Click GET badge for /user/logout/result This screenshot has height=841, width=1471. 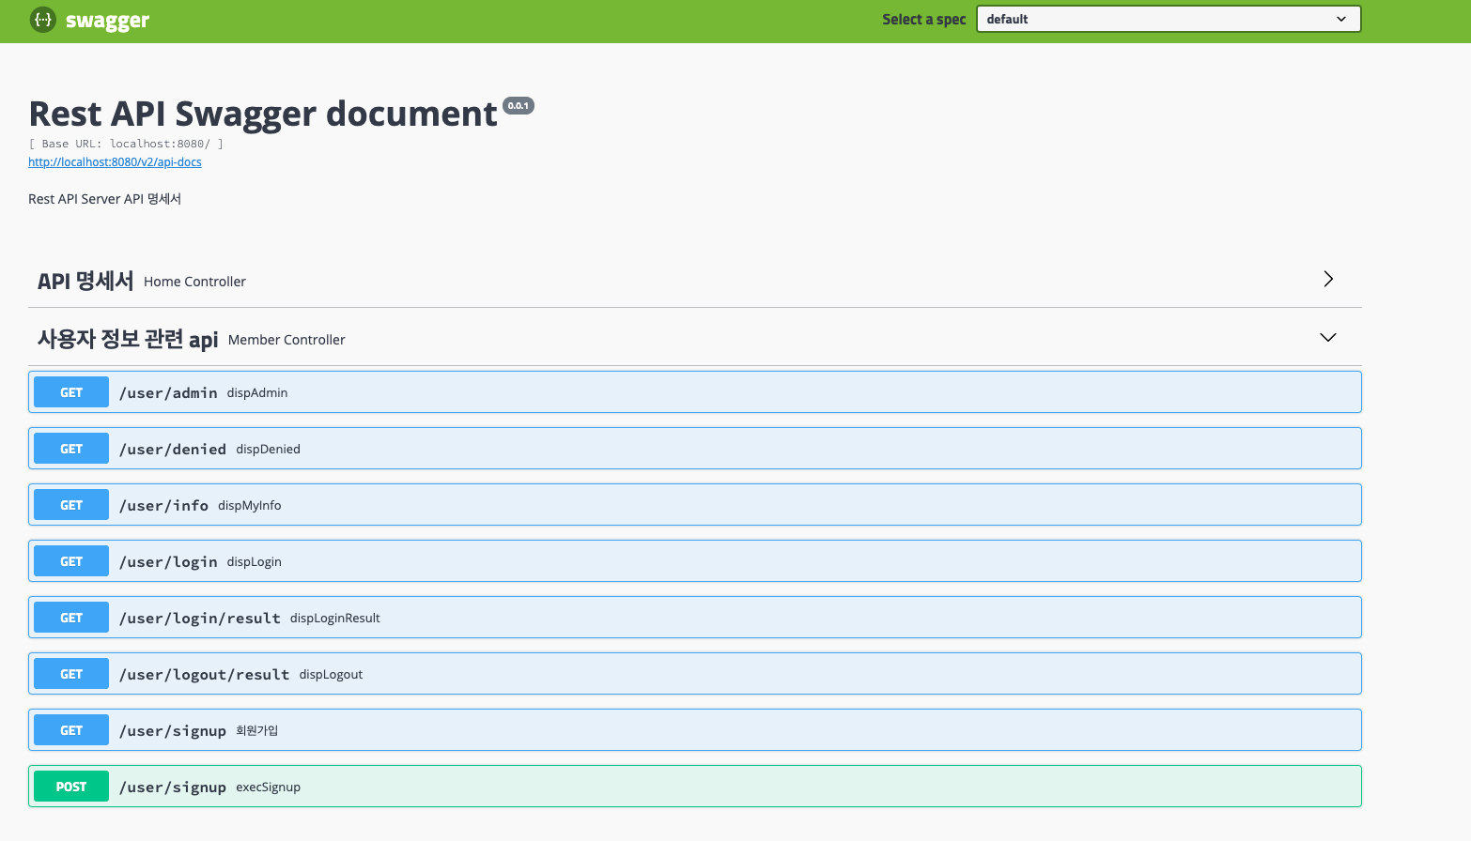pos(71,674)
